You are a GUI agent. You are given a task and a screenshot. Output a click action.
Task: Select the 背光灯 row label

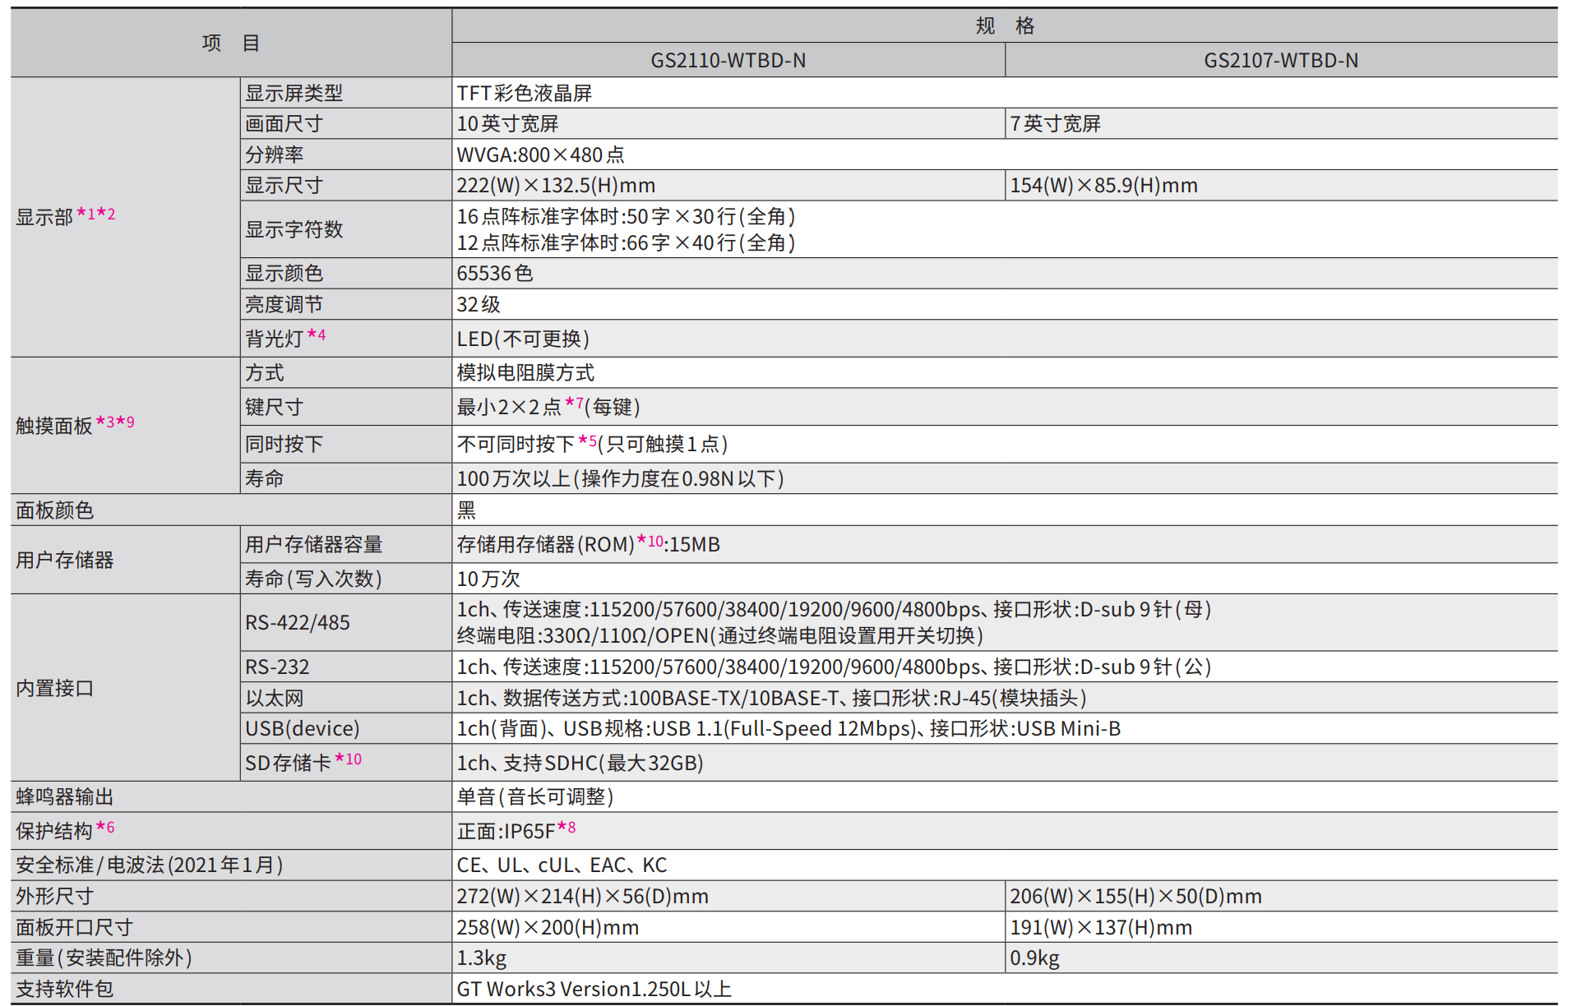click(x=284, y=338)
